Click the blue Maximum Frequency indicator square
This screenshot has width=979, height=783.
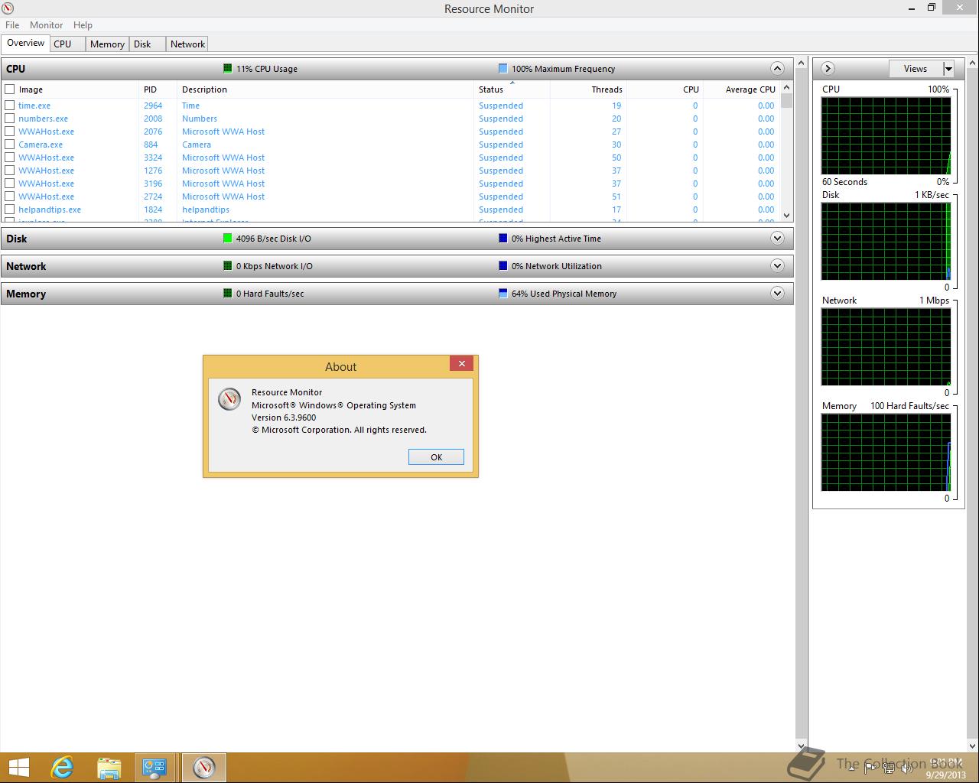coord(503,69)
